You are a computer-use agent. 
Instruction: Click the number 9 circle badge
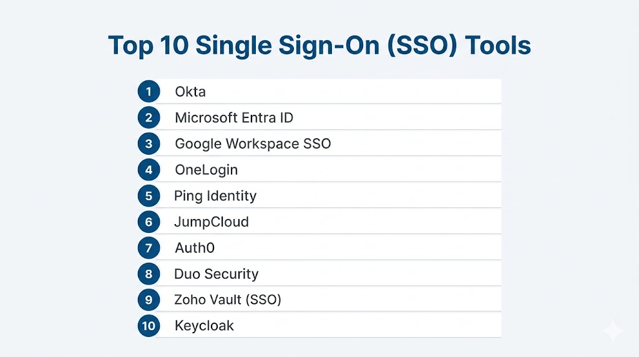149,300
